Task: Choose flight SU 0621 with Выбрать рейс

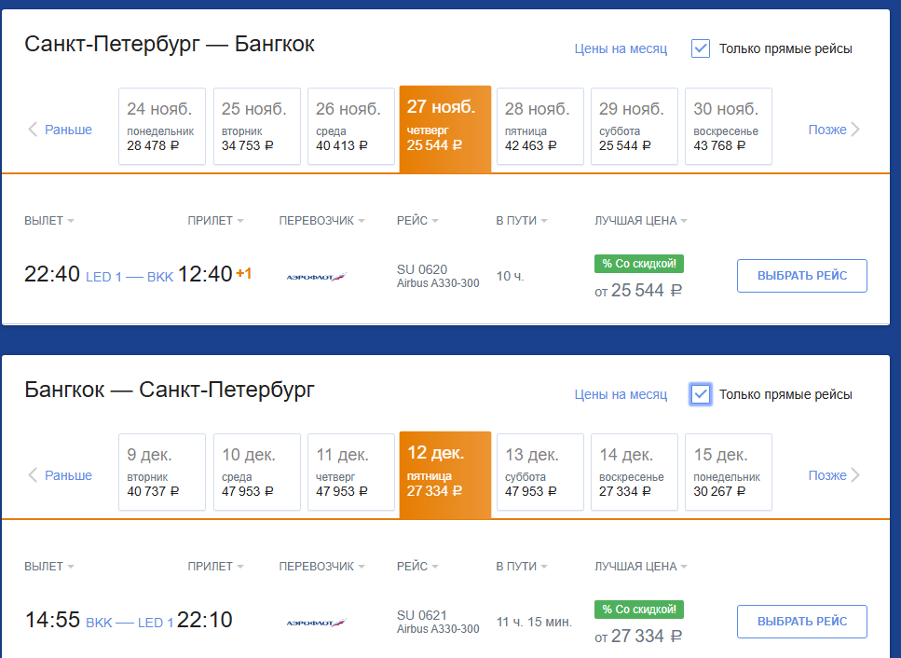Action: pyautogui.click(x=802, y=622)
